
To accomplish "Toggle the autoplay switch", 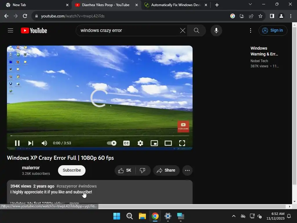I will (x=112, y=143).
